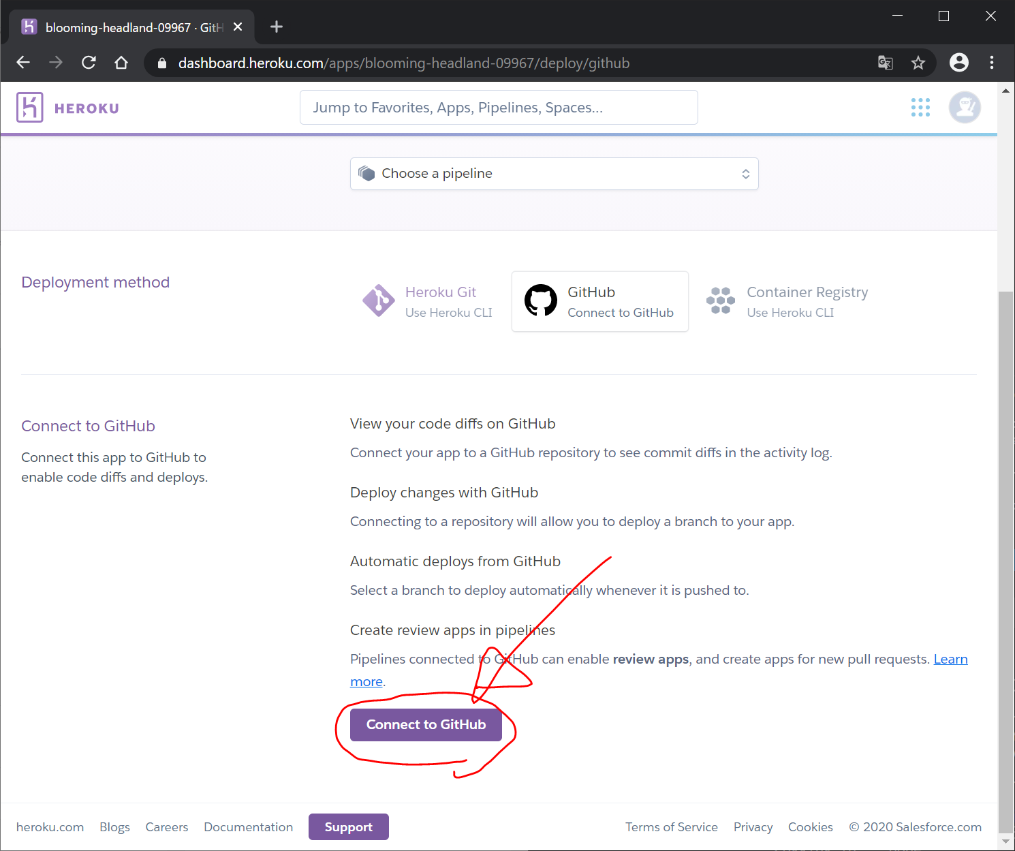Click the blooming-headland tab favicon

coord(29,27)
